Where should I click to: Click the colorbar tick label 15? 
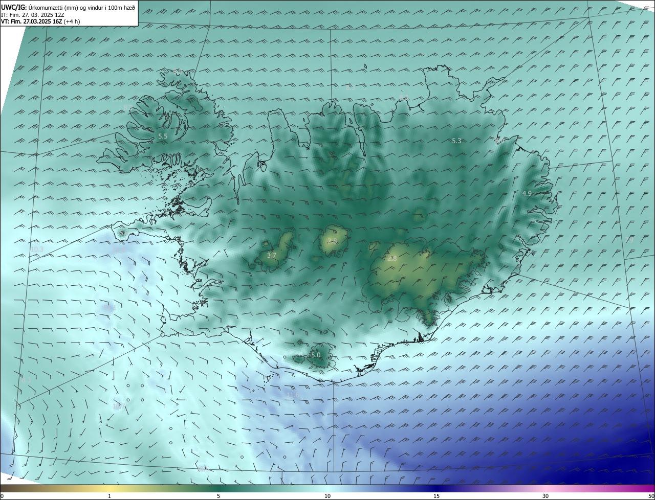(436, 496)
